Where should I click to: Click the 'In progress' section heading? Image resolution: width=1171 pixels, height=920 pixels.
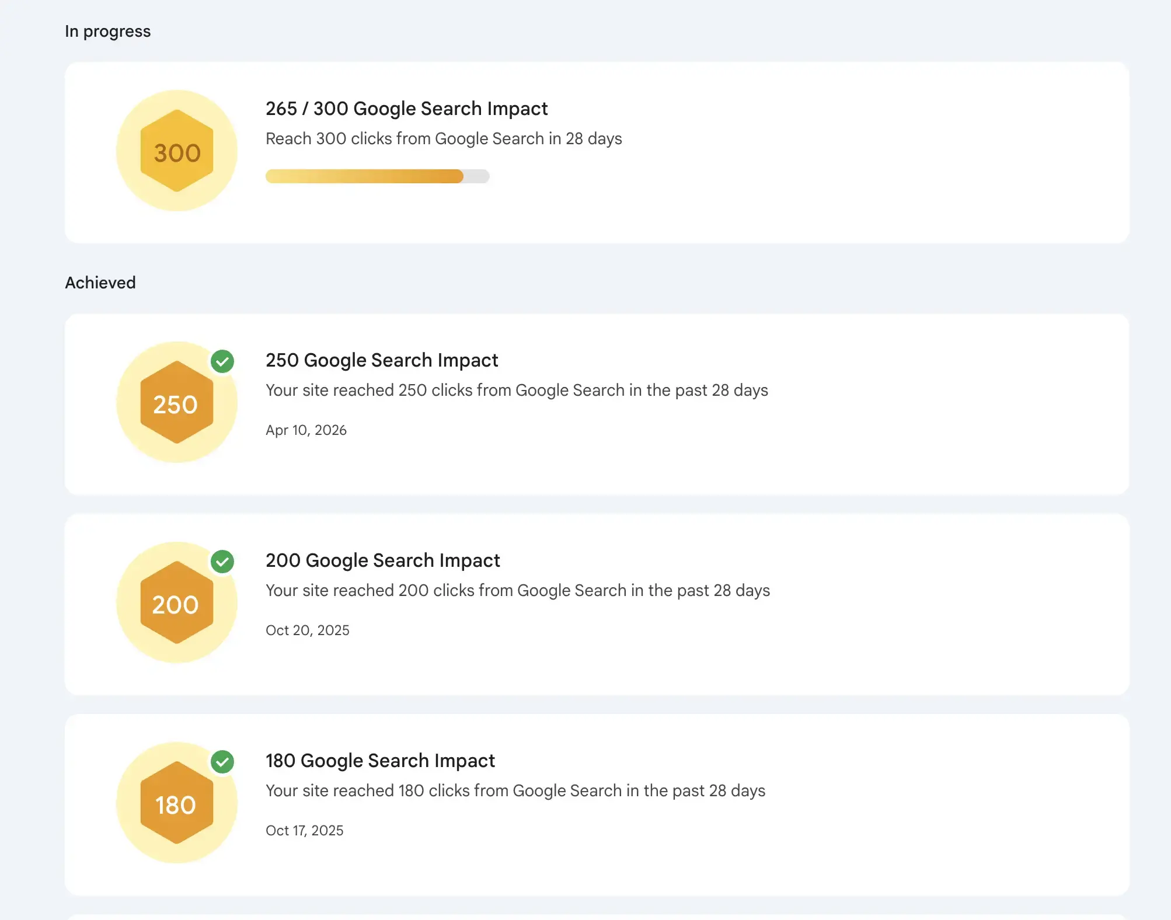click(x=108, y=32)
